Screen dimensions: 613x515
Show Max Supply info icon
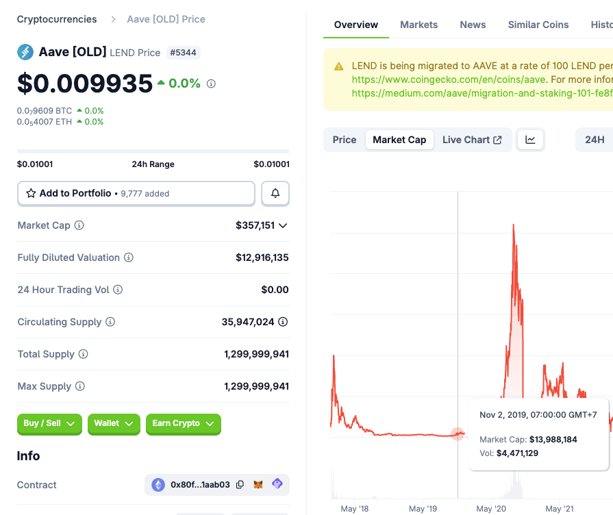[79, 386]
